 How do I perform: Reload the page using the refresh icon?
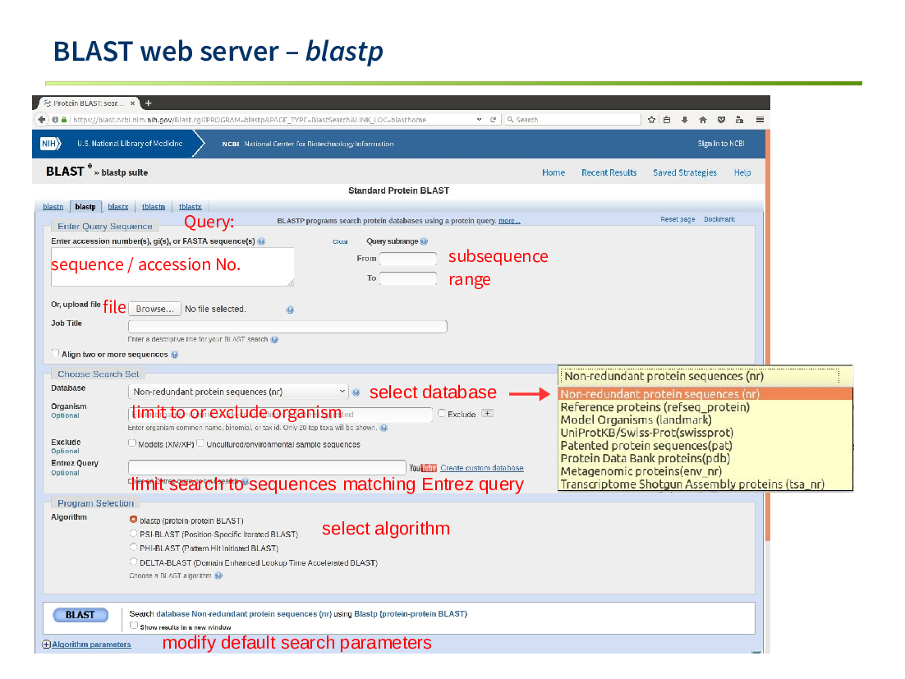tap(493, 119)
